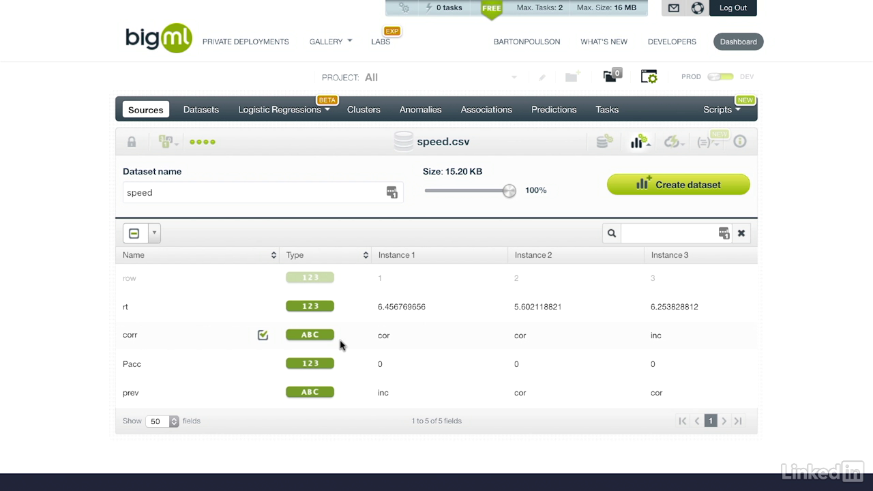Screen dimensions: 873x491
Task: Open the mail envelope icon
Action: (x=673, y=8)
